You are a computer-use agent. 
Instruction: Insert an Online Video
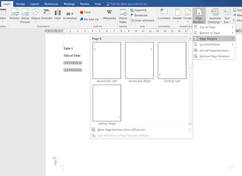[x=123, y=16]
